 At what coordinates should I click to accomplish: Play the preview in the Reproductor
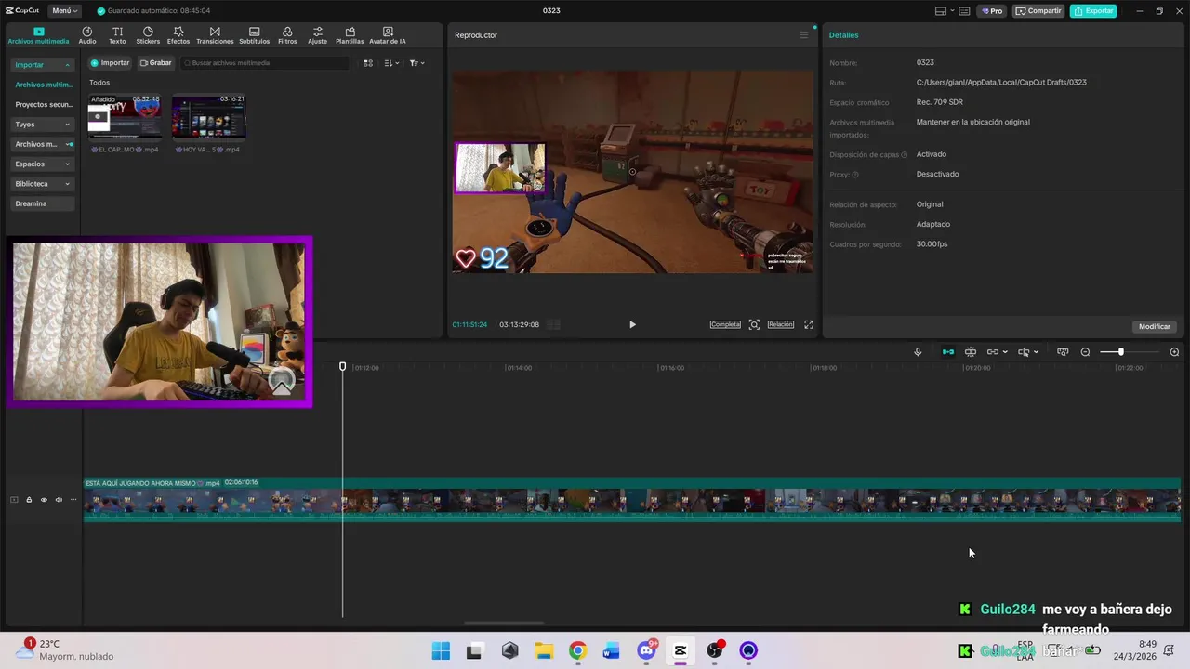click(632, 324)
